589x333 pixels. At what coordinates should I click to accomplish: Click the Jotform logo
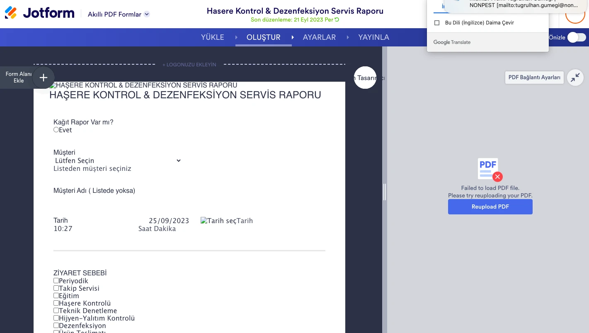coord(39,12)
